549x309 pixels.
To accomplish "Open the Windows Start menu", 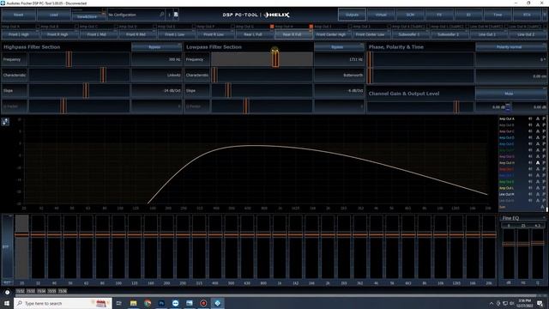I will [x=7, y=303].
